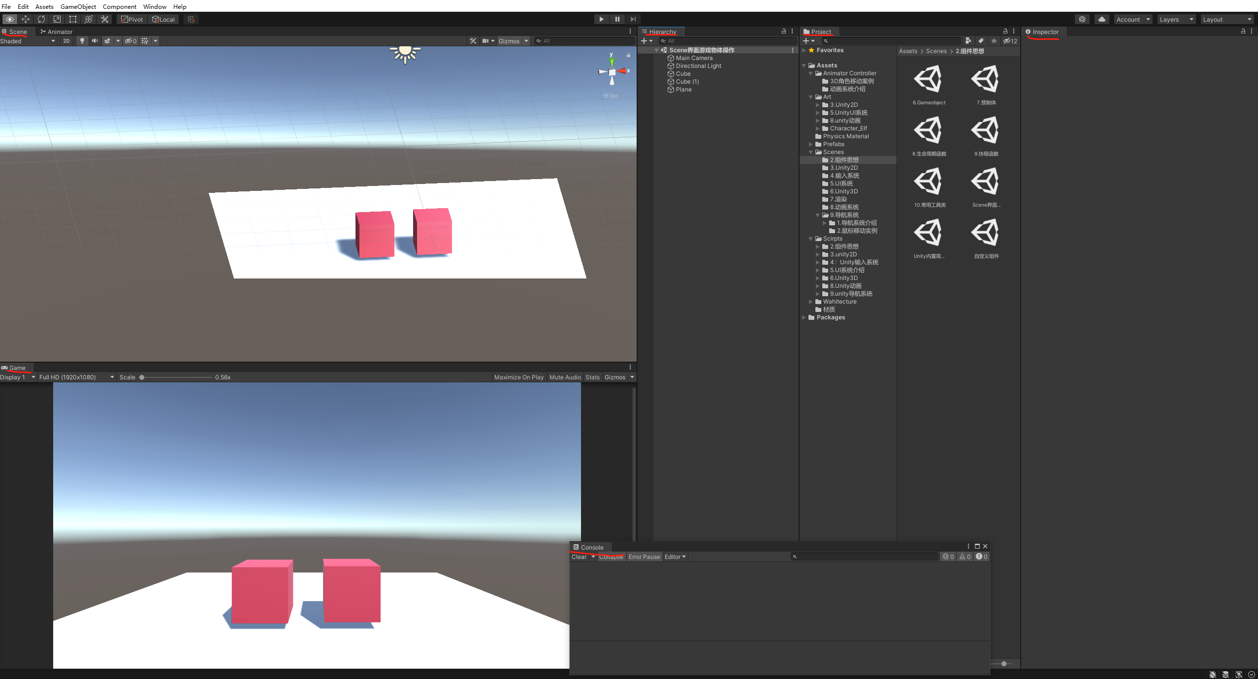This screenshot has height=679, width=1258.
Task: Click Maximize On Play in the Game view
Action: click(x=518, y=377)
